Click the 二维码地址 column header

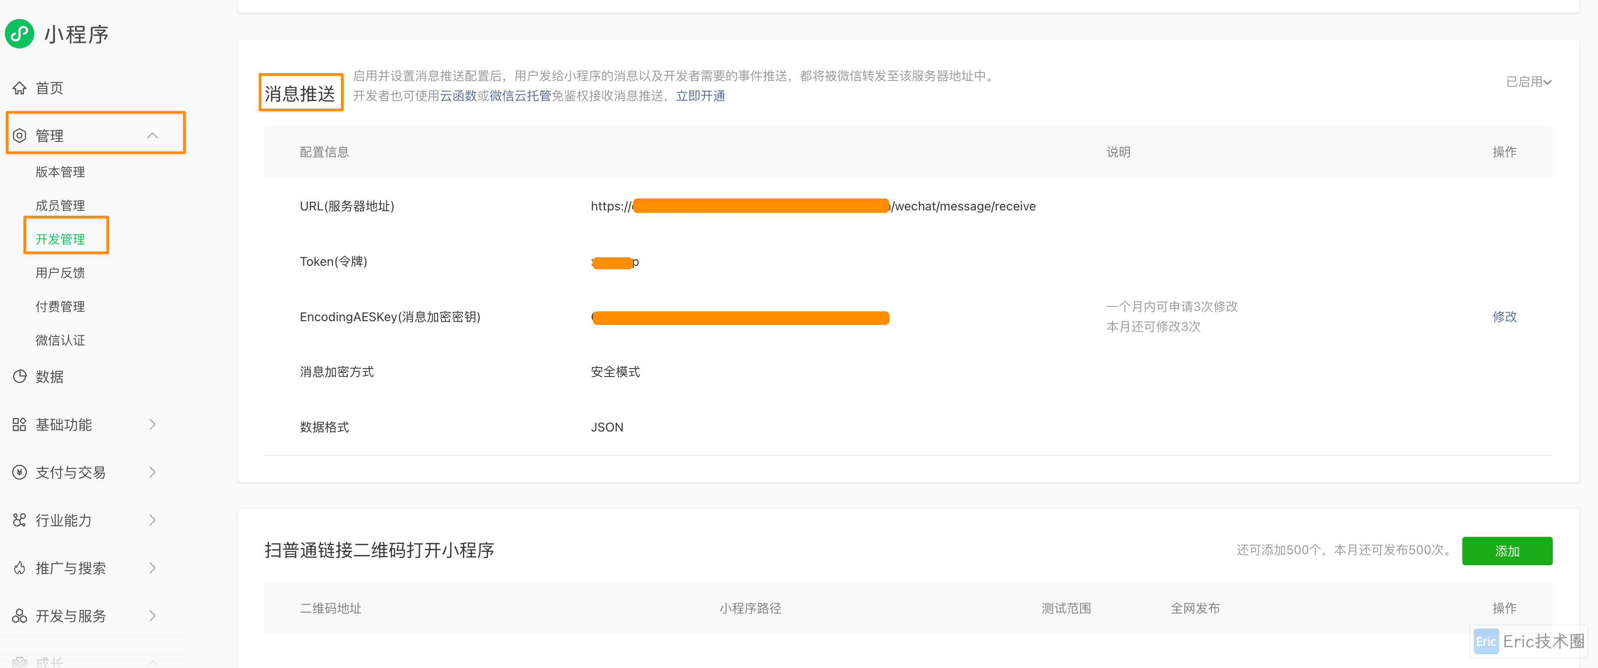point(331,609)
